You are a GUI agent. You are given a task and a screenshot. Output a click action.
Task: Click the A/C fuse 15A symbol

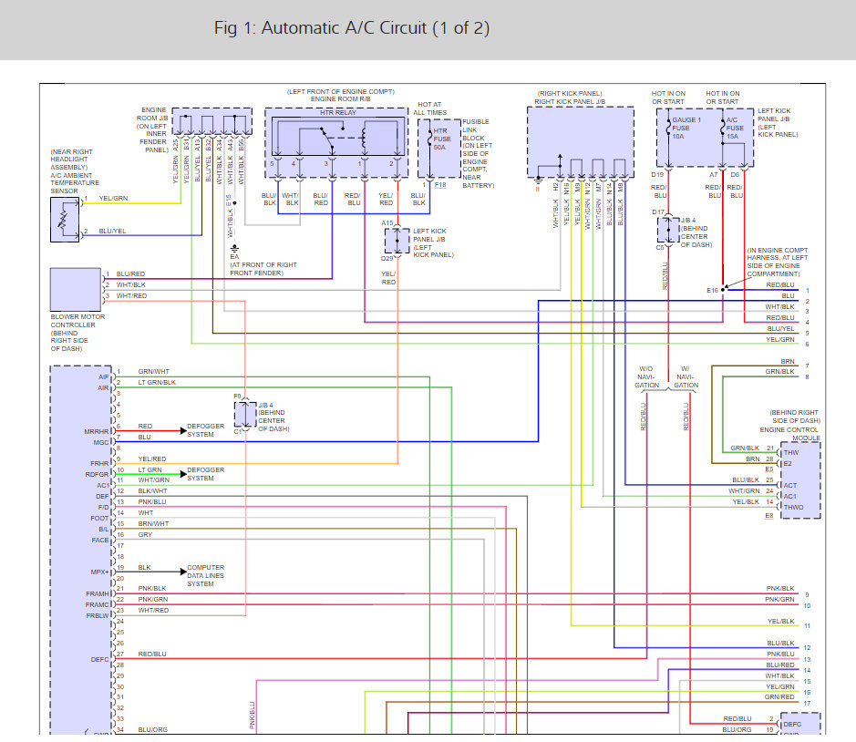tap(723, 129)
